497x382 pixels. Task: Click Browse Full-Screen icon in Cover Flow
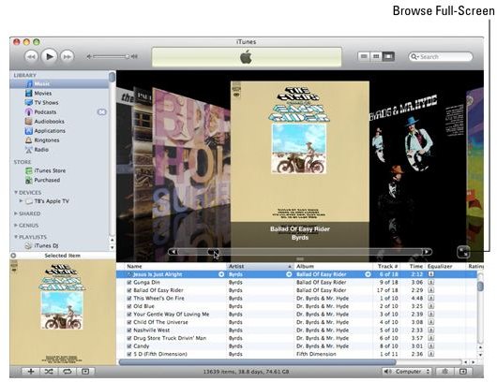pos(463,252)
